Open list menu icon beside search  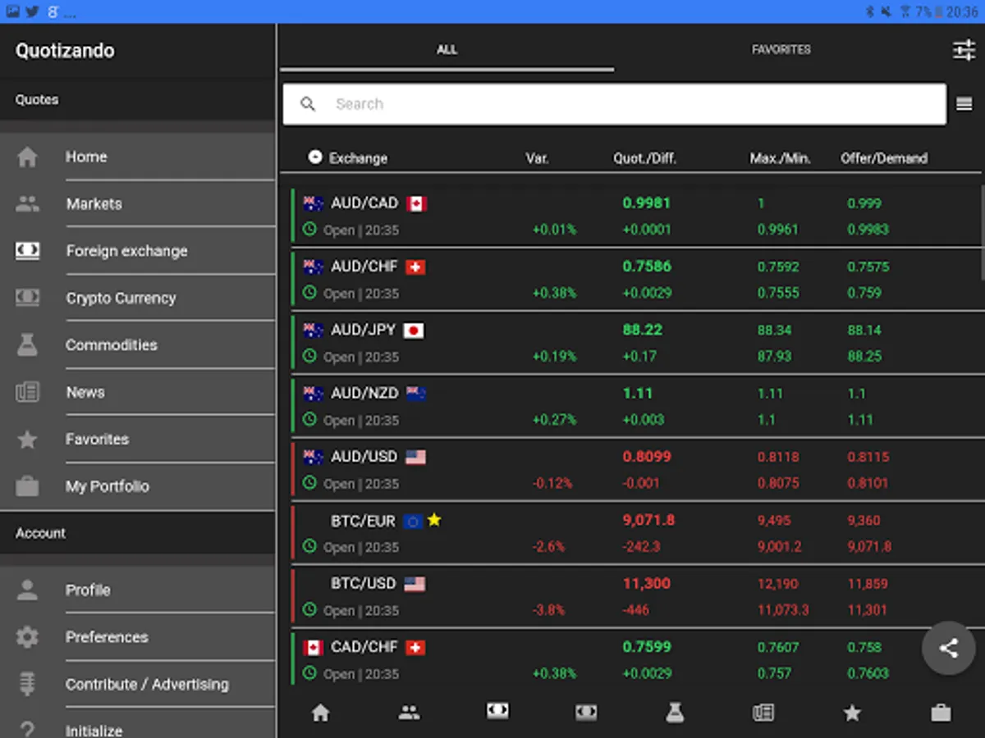pos(964,104)
